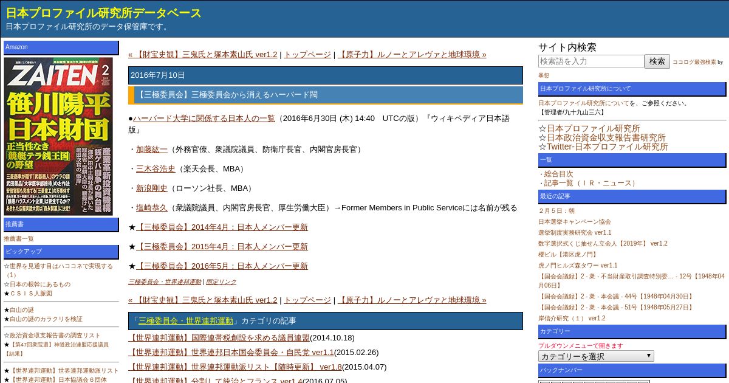The width and height of the screenshot is (729, 383).
Task: Open 加藤紘一 link
Action: click(x=151, y=149)
